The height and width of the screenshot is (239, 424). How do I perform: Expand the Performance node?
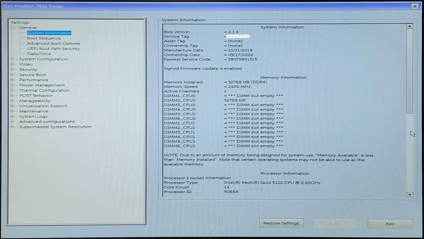pos(12,80)
